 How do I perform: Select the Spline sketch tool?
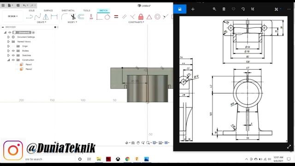tap(37, 17)
